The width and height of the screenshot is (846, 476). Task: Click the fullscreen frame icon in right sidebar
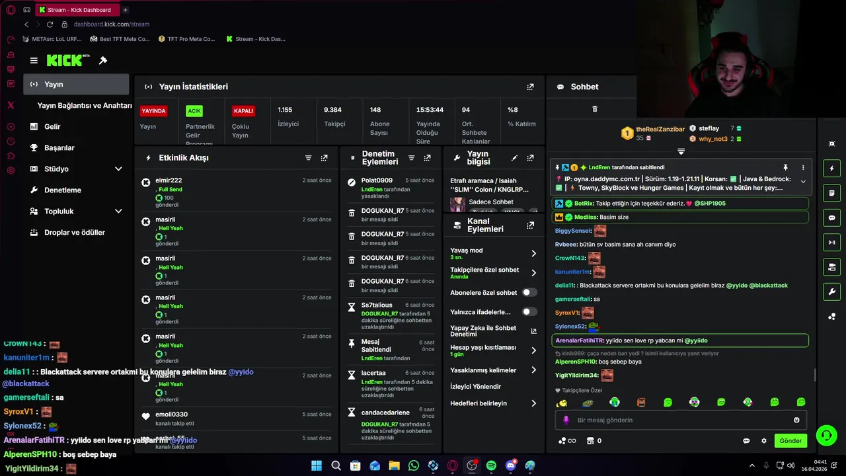(831, 143)
